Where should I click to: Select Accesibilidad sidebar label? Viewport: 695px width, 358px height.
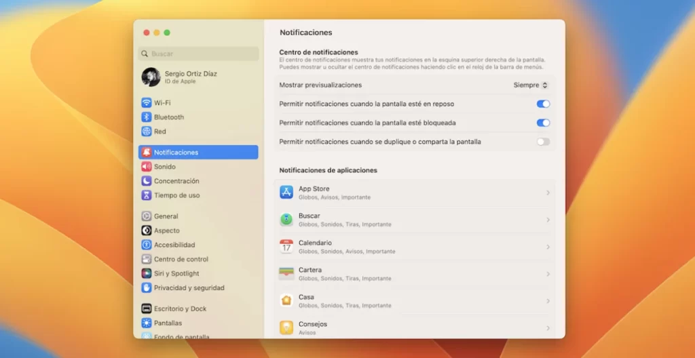174,245
